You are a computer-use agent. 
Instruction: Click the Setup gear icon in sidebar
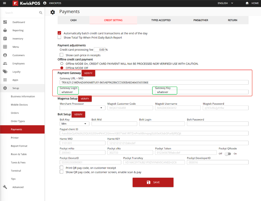coord(5,88)
